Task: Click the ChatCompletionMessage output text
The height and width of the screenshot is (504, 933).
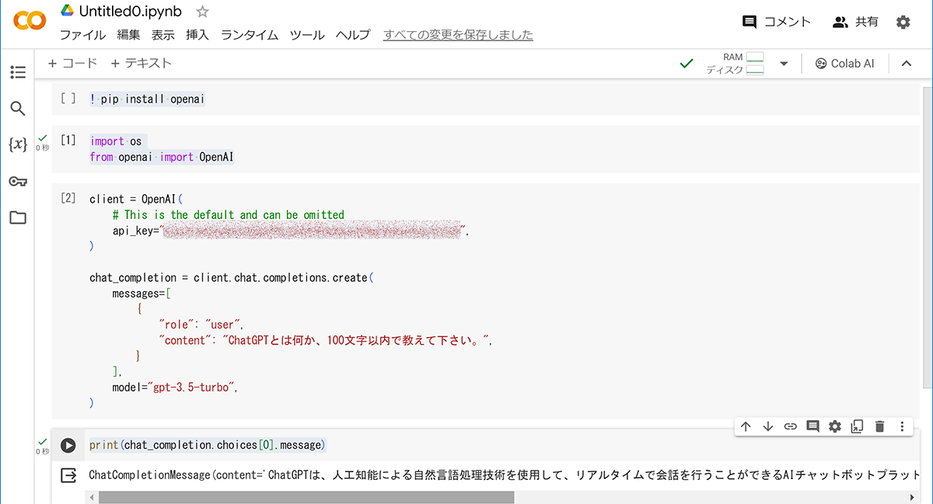Action: point(505,474)
